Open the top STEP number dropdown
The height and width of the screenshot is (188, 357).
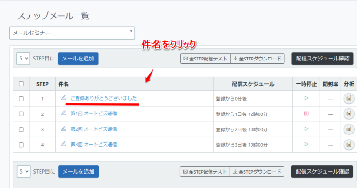[23, 59]
